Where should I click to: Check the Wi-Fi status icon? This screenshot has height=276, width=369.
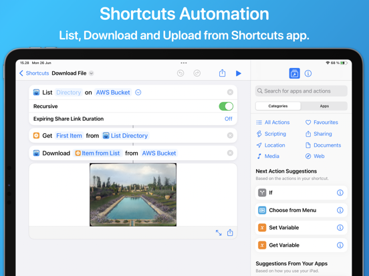click(x=328, y=63)
